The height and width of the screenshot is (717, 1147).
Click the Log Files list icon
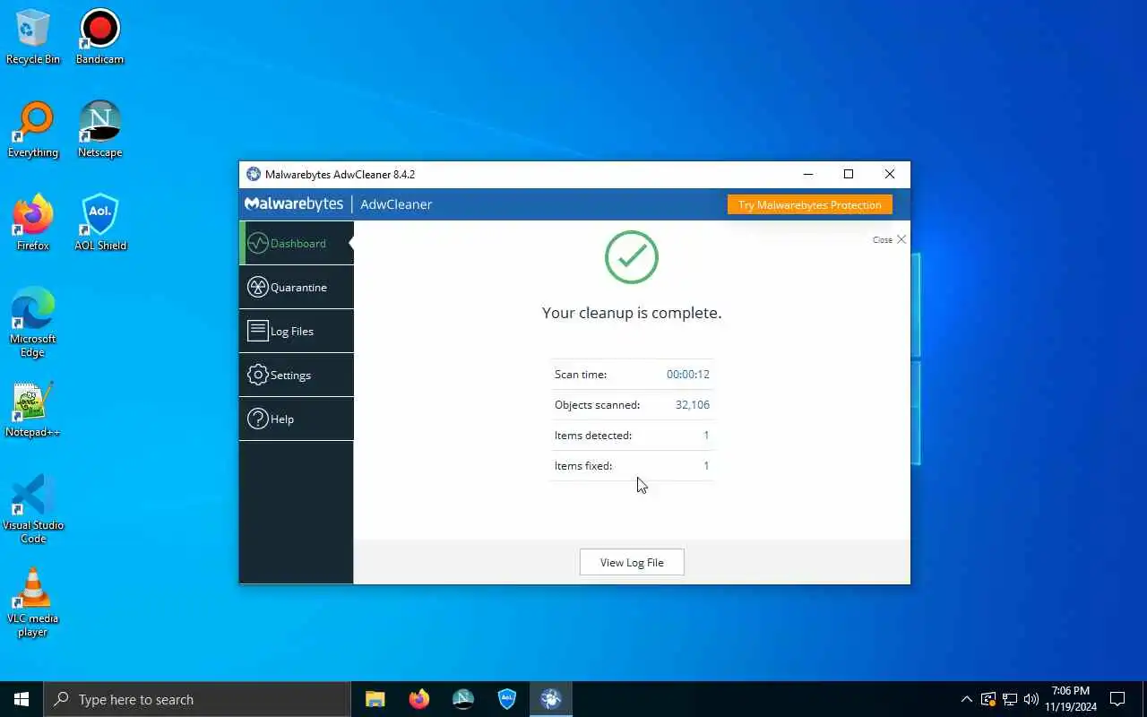[x=257, y=331]
